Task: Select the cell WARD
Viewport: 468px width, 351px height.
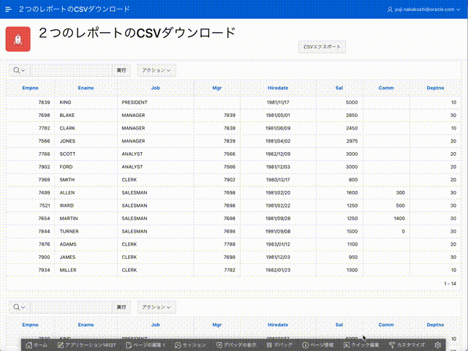Action: click(67, 205)
